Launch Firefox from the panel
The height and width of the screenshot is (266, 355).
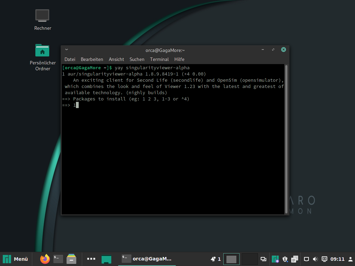[x=45, y=259]
